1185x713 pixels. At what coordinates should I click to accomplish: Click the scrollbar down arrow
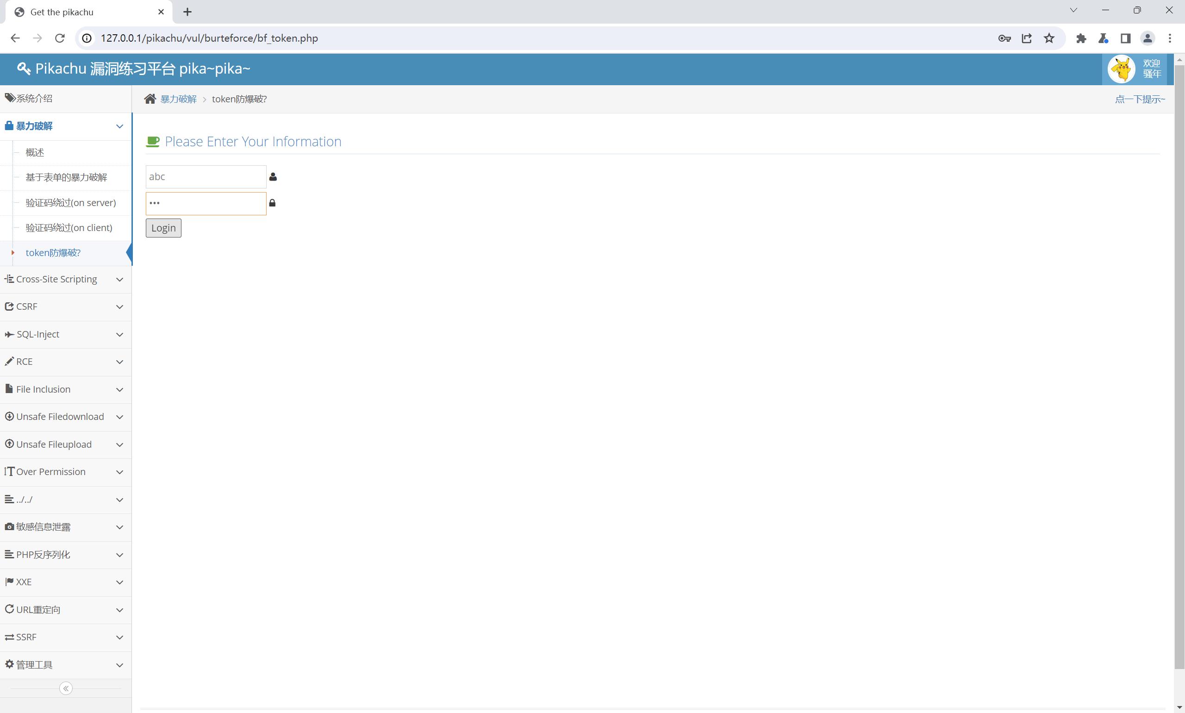1179,708
